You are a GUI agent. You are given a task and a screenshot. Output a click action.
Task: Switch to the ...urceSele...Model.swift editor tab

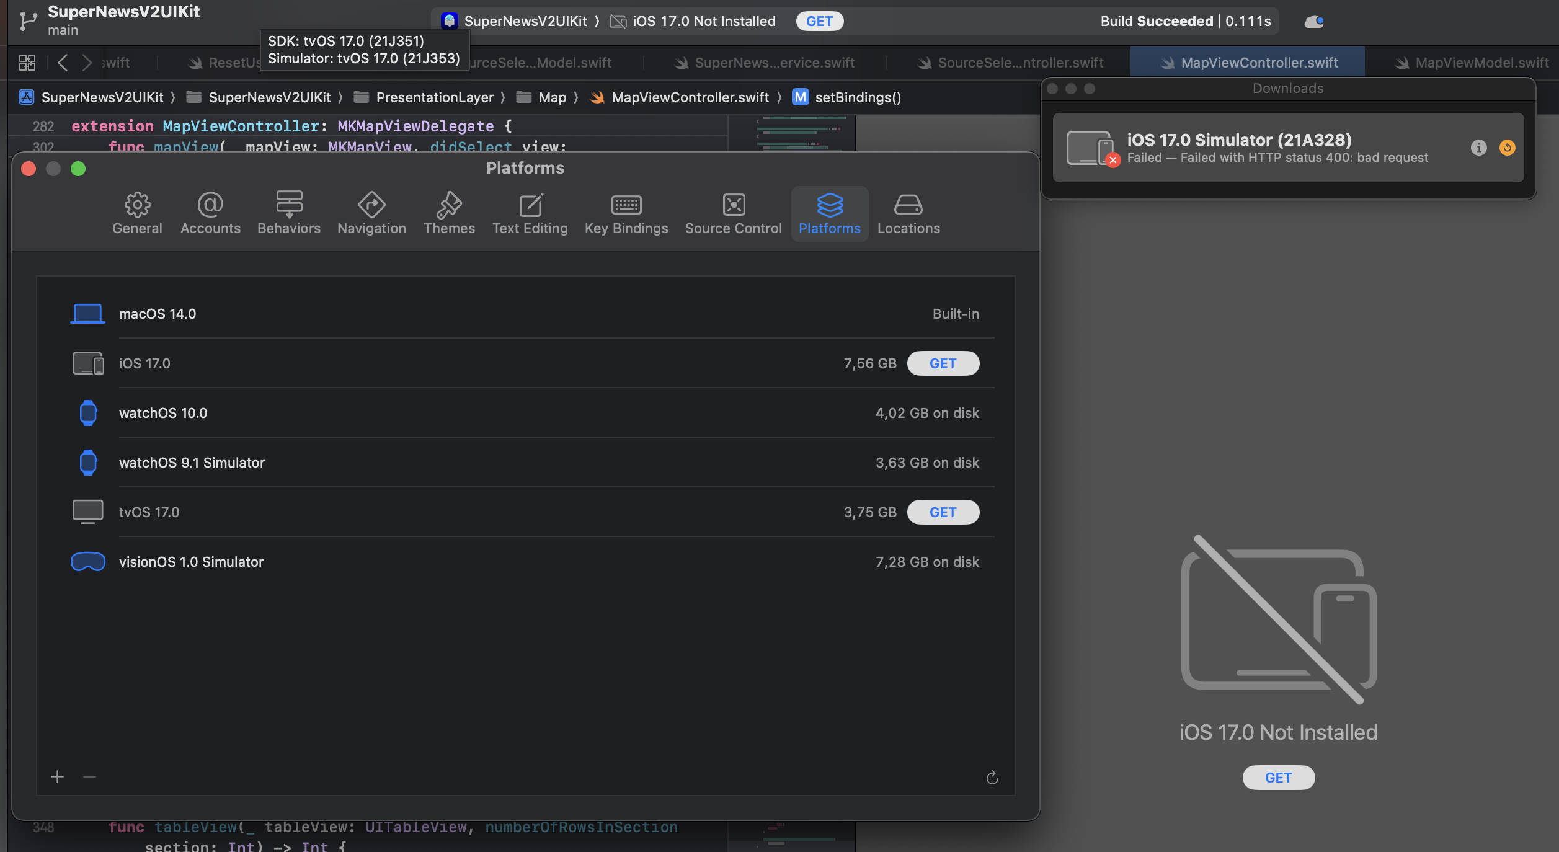[540, 63]
